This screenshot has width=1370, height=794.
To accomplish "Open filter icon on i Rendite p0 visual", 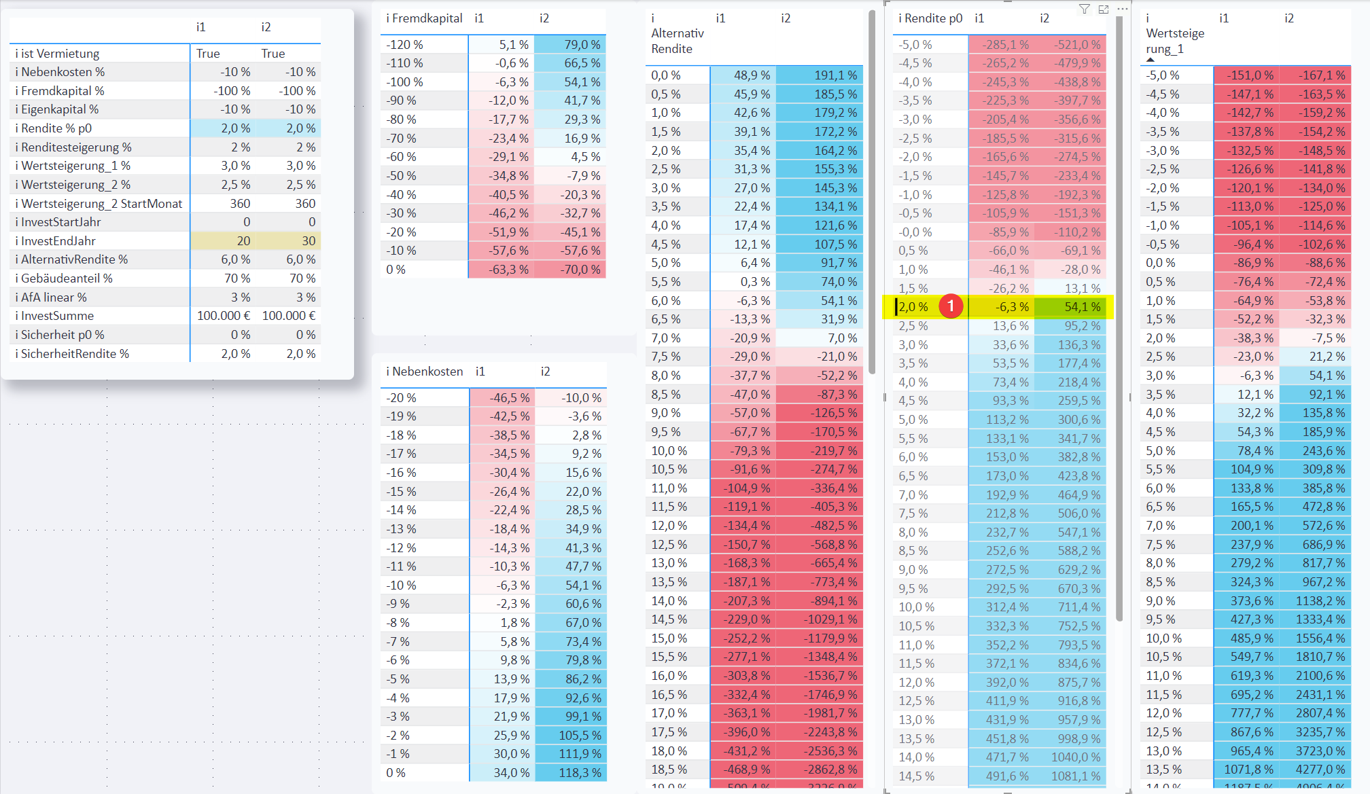I will point(1085,9).
